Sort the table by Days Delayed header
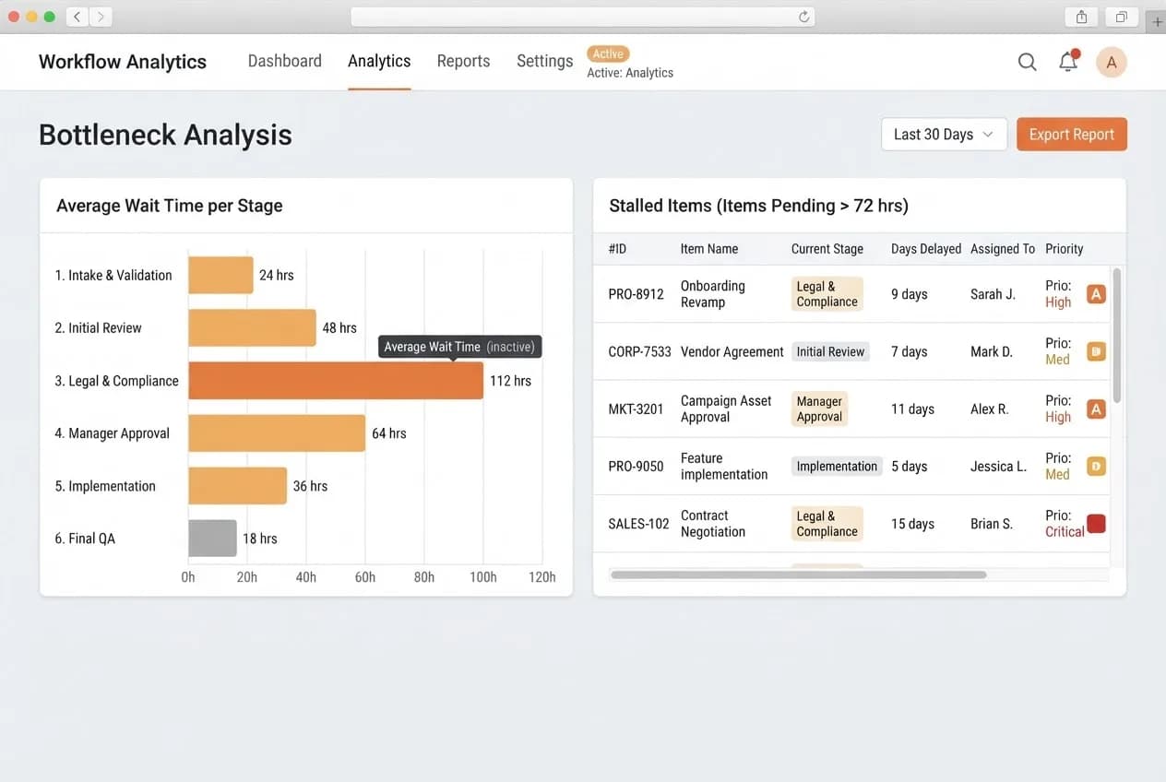The image size is (1166, 782). coord(926,249)
